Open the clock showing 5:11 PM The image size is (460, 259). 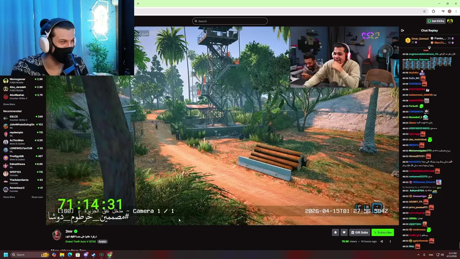(x=451, y=255)
